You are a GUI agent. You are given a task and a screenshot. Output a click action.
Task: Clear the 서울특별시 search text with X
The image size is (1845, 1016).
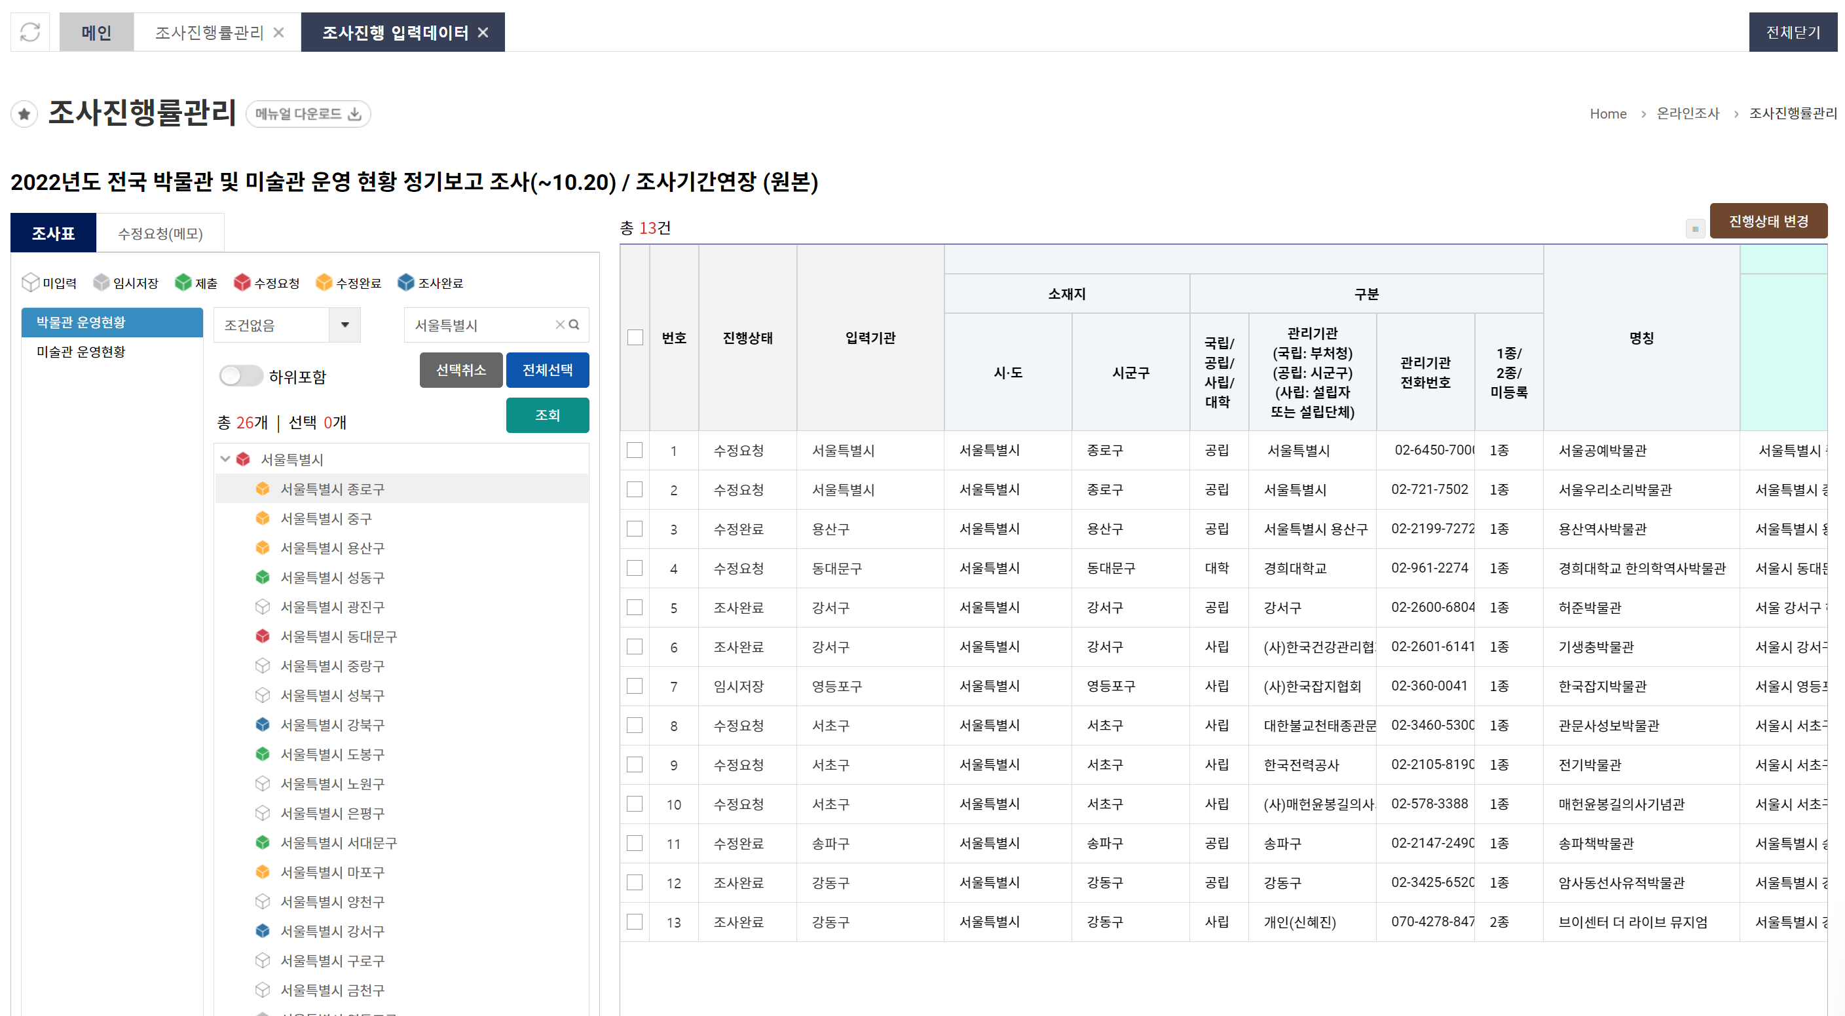click(x=560, y=326)
